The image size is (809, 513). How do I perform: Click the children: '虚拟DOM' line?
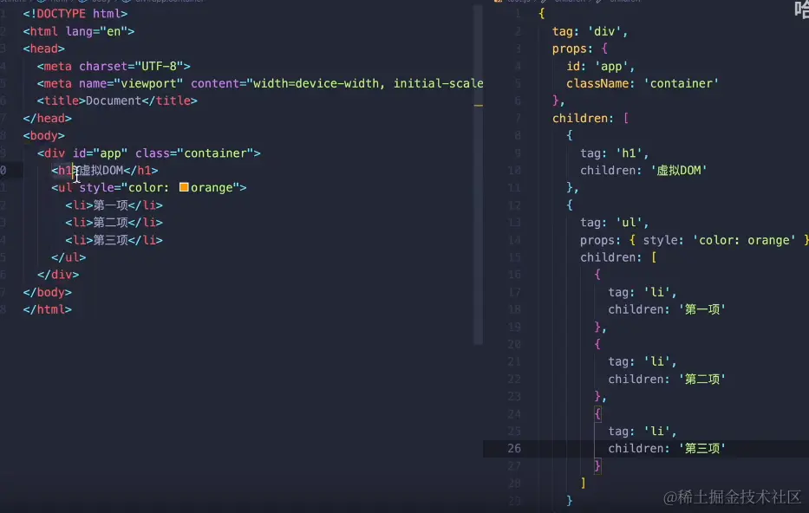[x=643, y=171]
